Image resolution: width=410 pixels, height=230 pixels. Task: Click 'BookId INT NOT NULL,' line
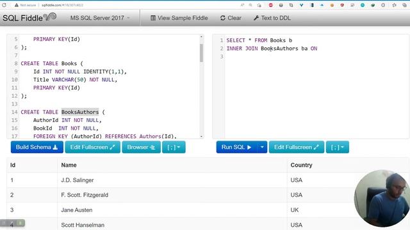pyautogui.click(x=65, y=128)
